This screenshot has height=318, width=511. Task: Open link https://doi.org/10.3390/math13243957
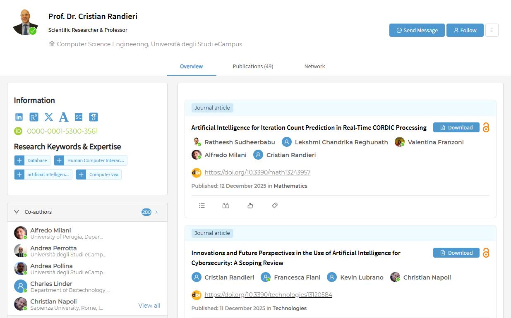pyautogui.click(x=257, y=172)
